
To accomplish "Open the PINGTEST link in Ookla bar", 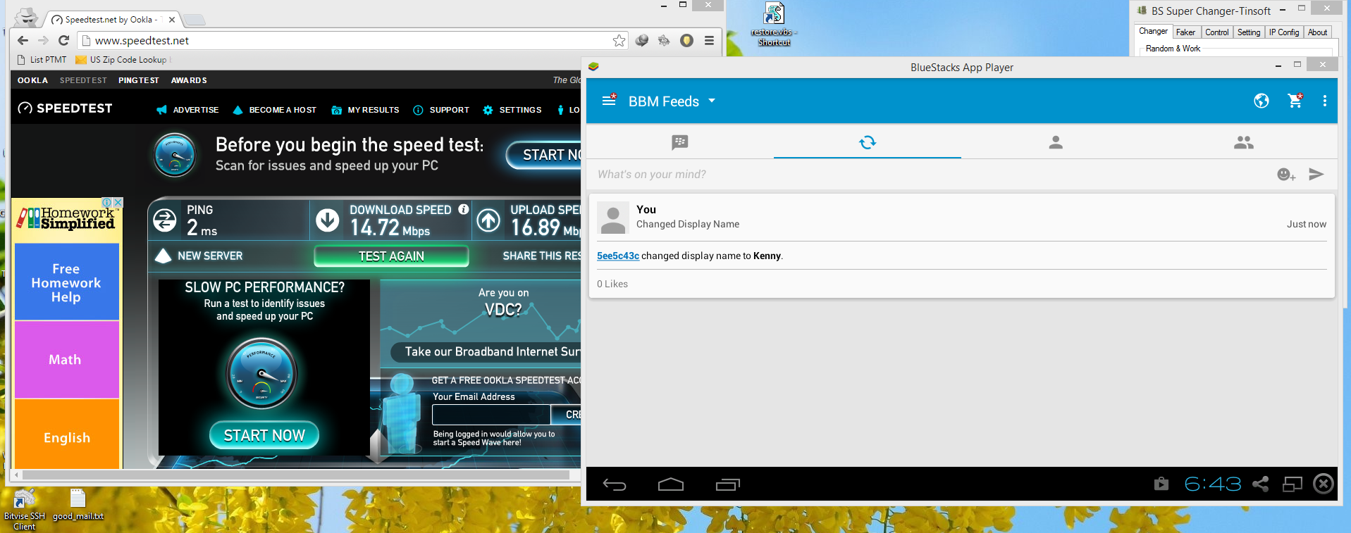I will [x=139, y=80].
